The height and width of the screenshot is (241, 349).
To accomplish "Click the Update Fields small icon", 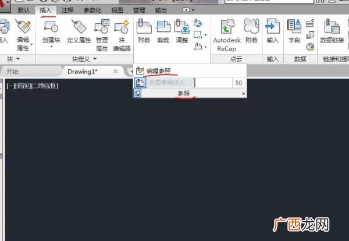I will [310, 23].
